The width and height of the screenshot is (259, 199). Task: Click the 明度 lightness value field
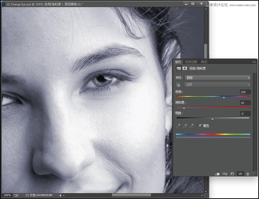245,114
